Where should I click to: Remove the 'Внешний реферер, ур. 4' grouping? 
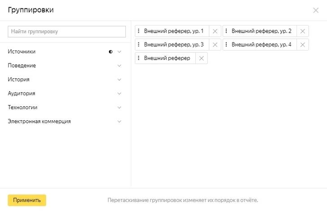(x=303, y=45)
